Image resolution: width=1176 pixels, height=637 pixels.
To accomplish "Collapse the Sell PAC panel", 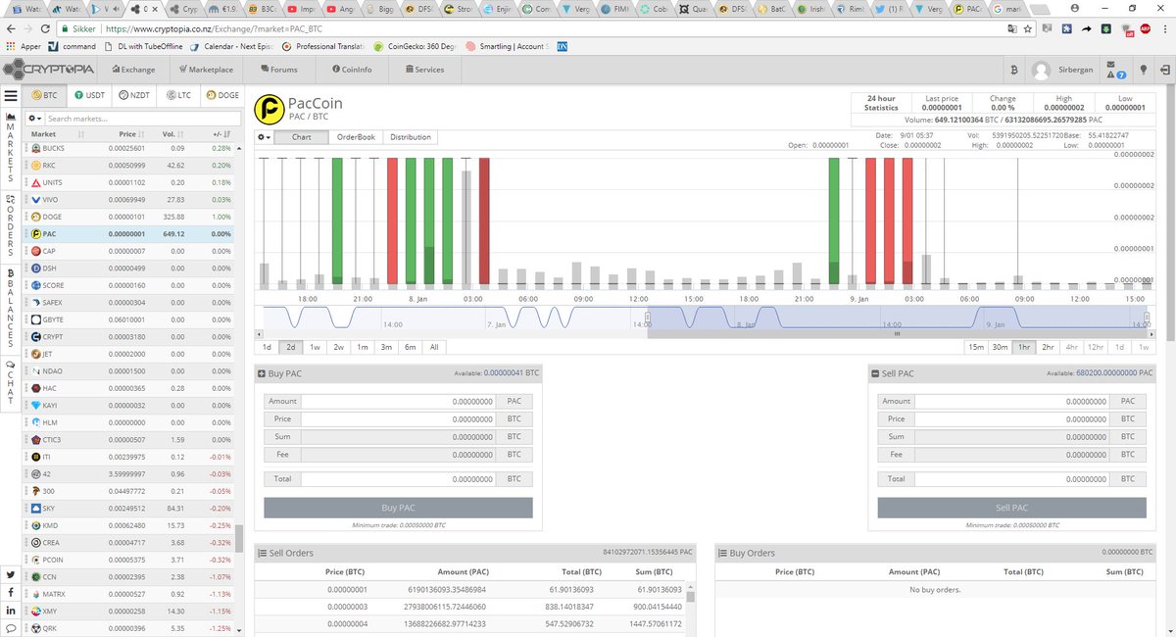I will click(874, 373).
